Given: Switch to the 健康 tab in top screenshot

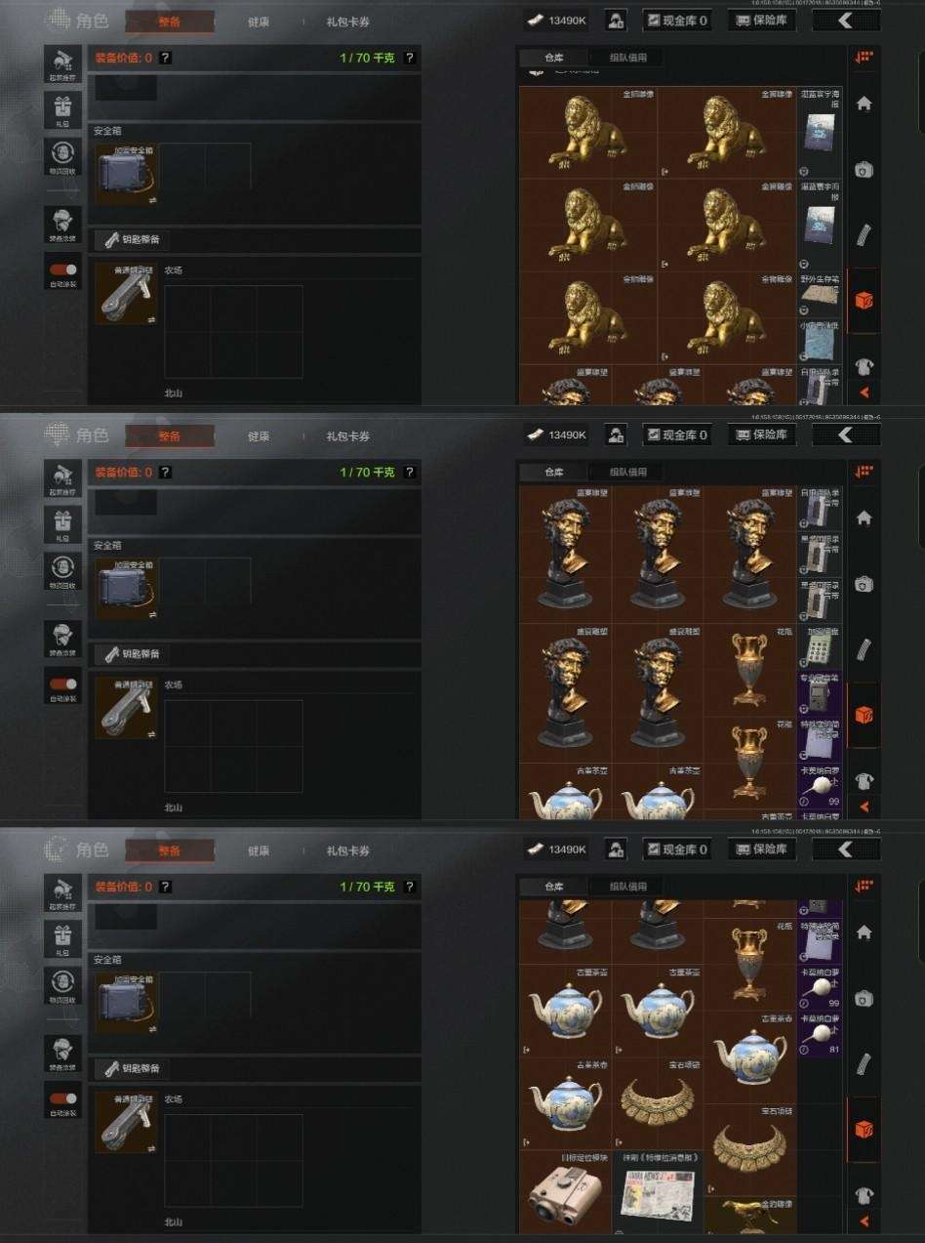Looking at the screenshot, I should 259,21.
